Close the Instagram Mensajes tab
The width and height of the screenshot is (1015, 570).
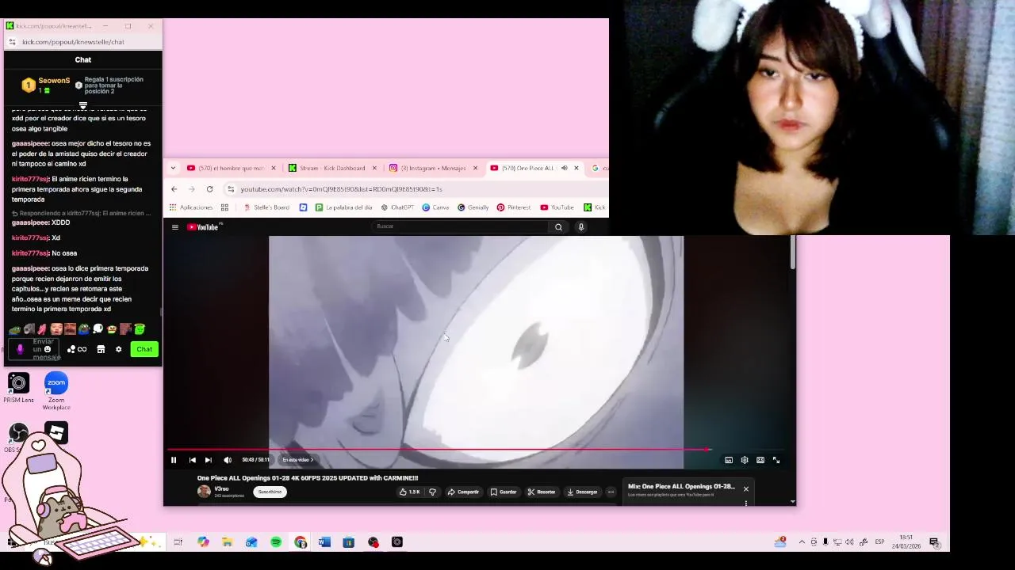click(475, 168)
